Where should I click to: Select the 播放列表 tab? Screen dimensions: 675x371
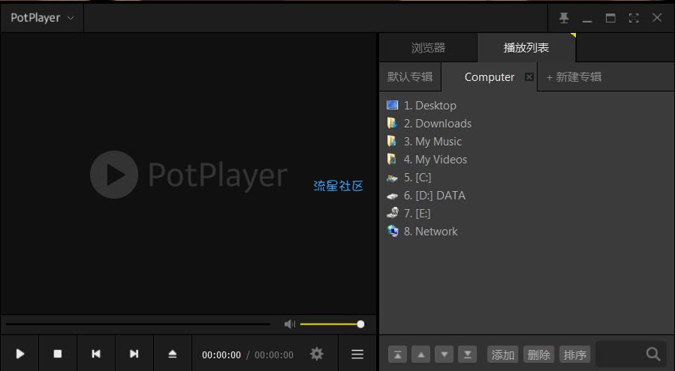(526, 48)
